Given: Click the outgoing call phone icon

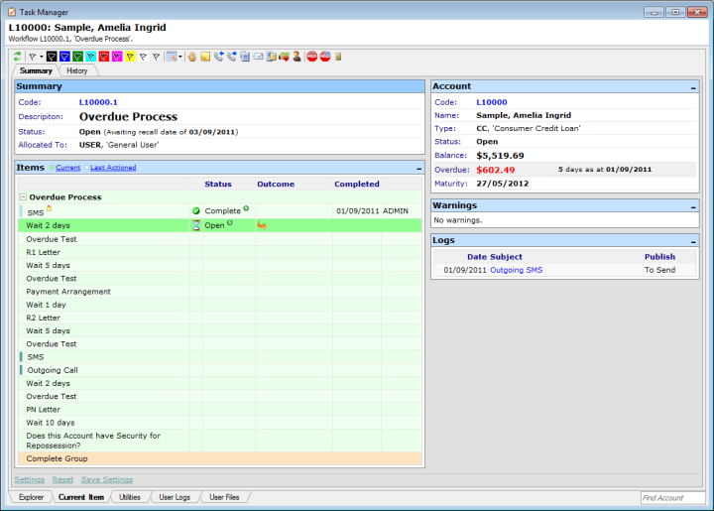Looking at the screenshot, I should 232,57.
